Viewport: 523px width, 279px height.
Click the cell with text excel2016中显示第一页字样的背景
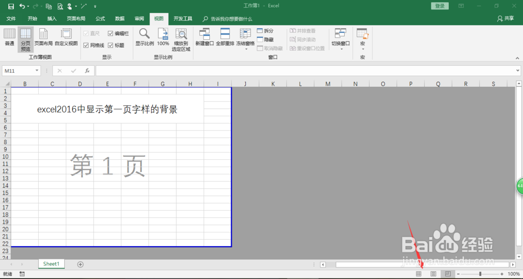[107, 109]
